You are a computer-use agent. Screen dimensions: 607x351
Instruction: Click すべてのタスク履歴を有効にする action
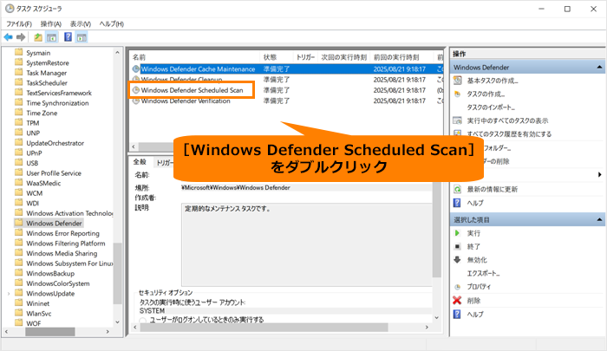[509, 133]
